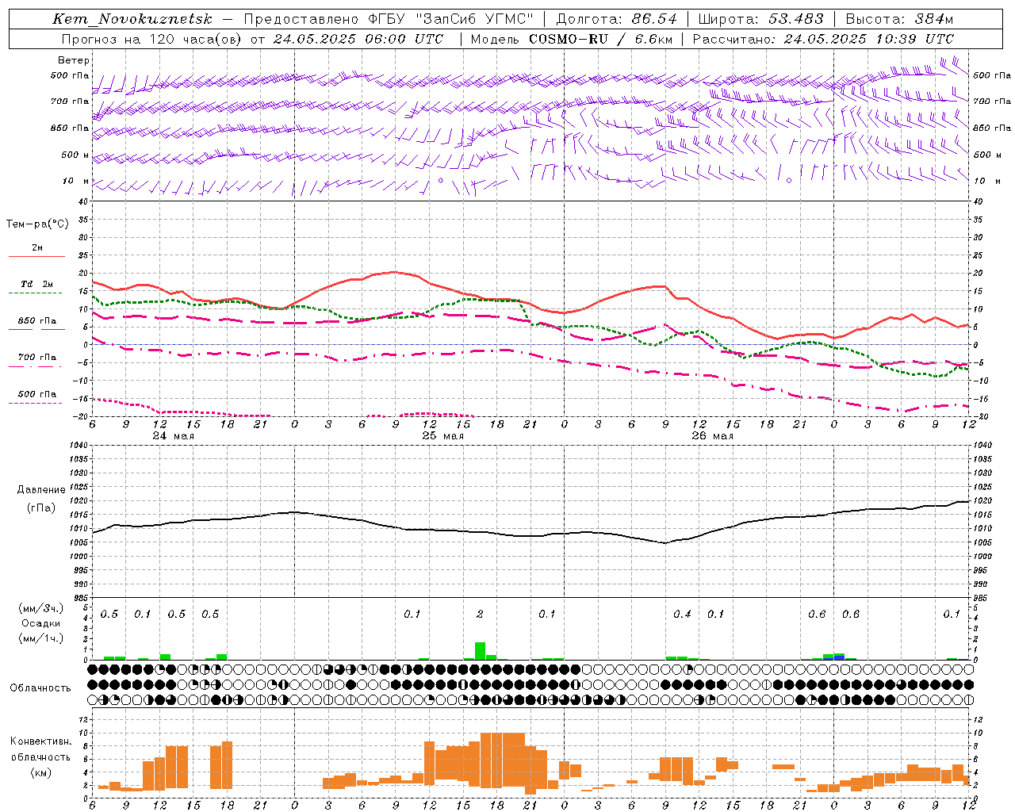This screenshot has height=812, width=1015.
Task: Click the red line sample under the 2м legend
Action: [x=36, y=257]
